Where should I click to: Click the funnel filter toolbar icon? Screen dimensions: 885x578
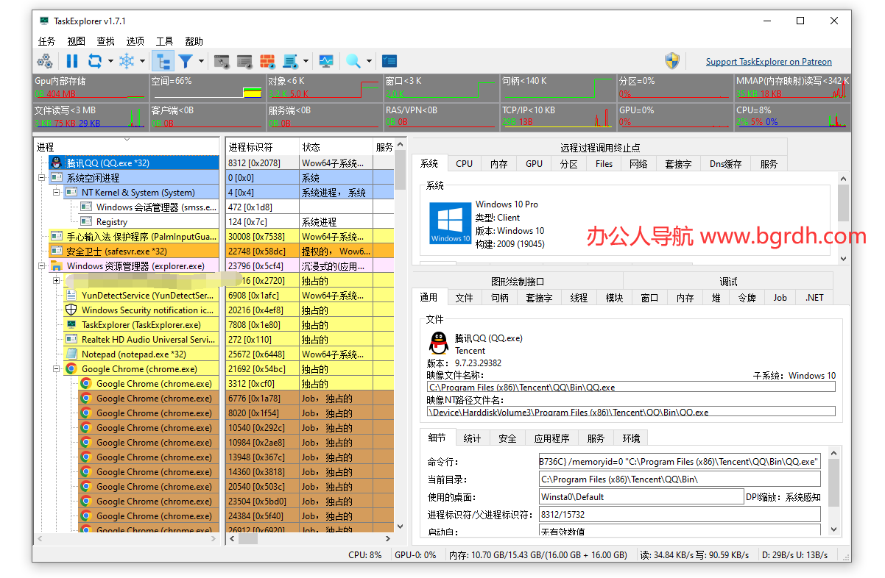click(x=186, y=61)
